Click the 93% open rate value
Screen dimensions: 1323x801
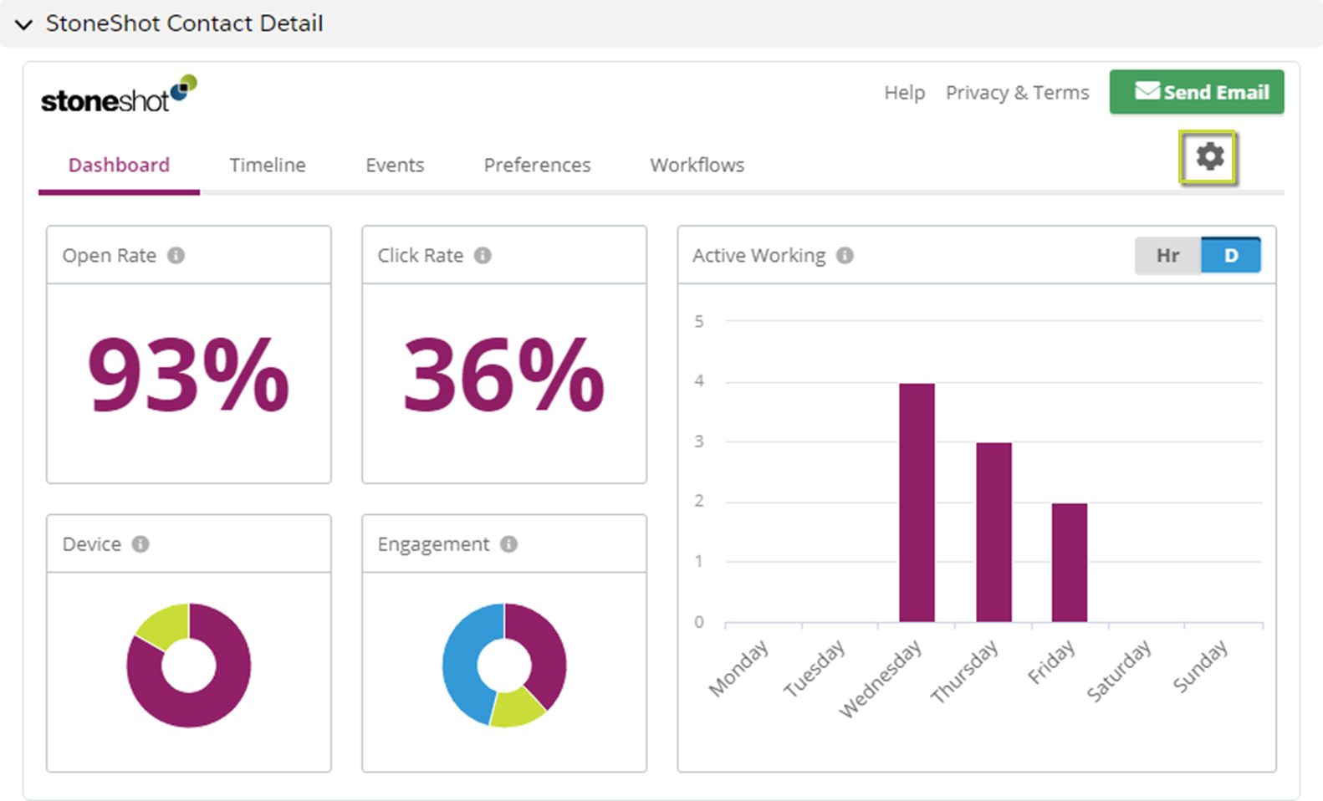189,375
